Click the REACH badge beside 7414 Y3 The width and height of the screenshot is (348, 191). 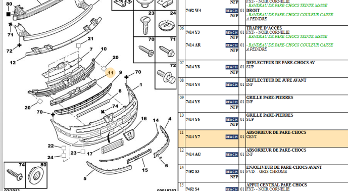(x=232, y=32)
